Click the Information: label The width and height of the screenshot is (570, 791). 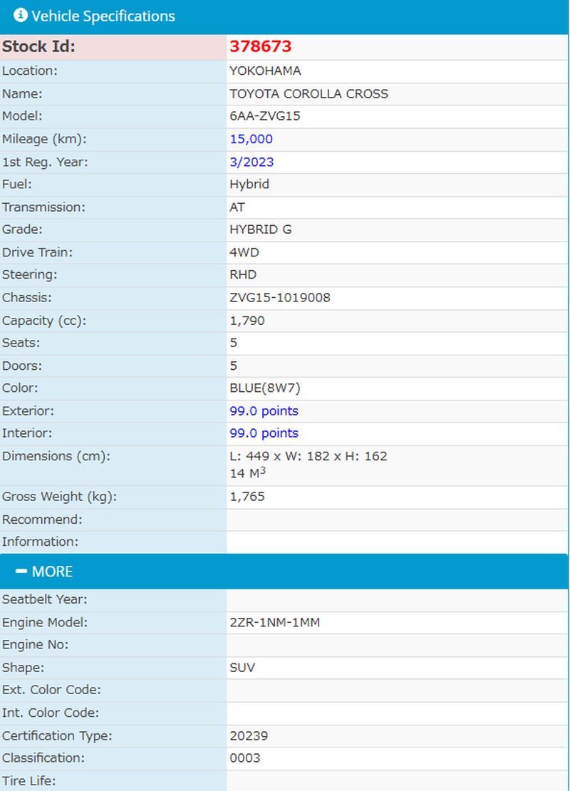click(x=40, y=542)
